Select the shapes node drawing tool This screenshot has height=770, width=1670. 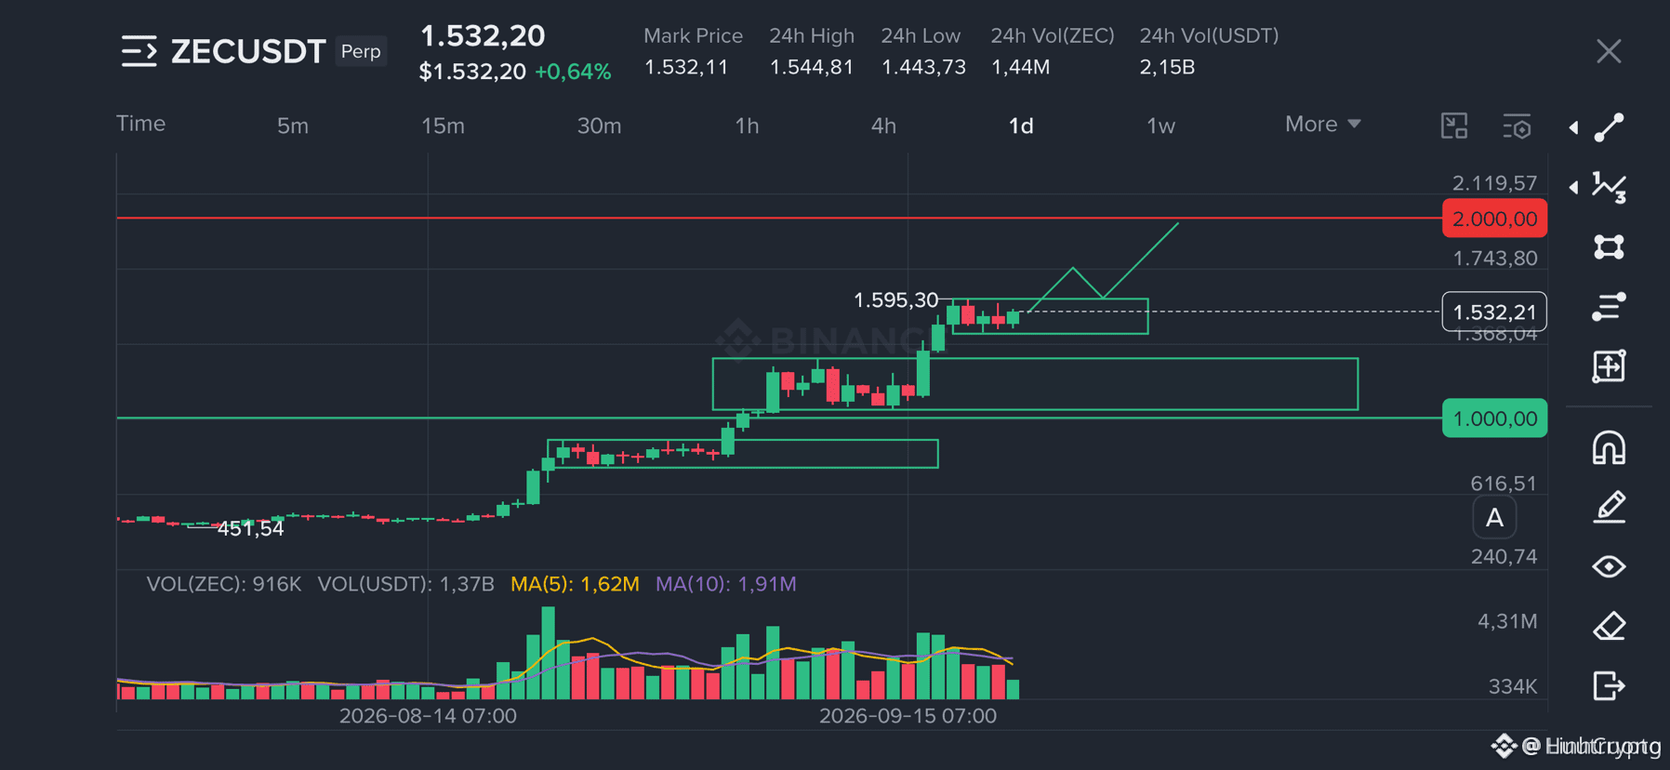pyautogui.click(x=1609, y=246)
